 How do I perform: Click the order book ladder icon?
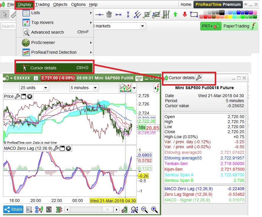pyautogui.click(x=59, y=210)
